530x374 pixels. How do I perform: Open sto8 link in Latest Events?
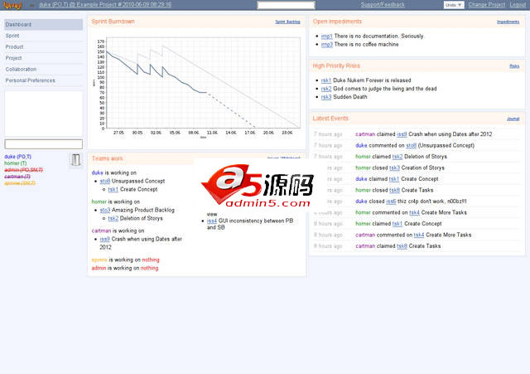tap(412, 146)
